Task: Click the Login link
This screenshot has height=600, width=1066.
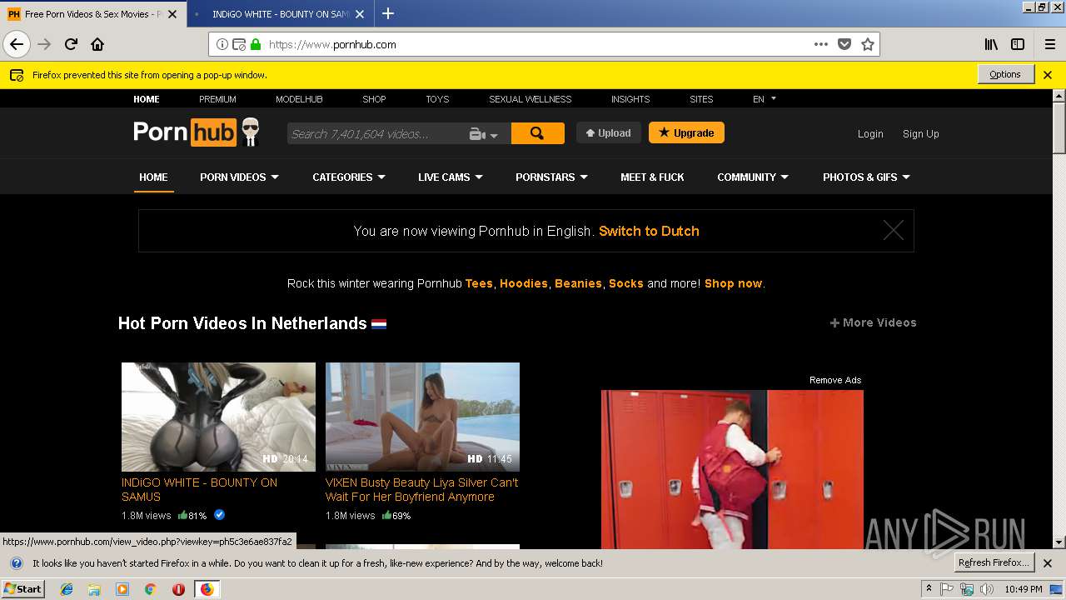Action: [x=870, y=133]
